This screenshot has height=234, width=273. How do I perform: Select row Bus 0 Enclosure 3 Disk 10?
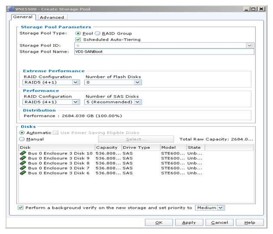[x=136, y=153]
